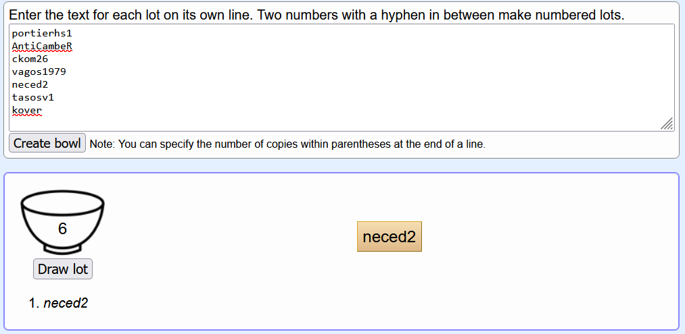Screen dimensions: 685x334
Task: Click the neced2 line in lot list
Action: tap(30, 84)
